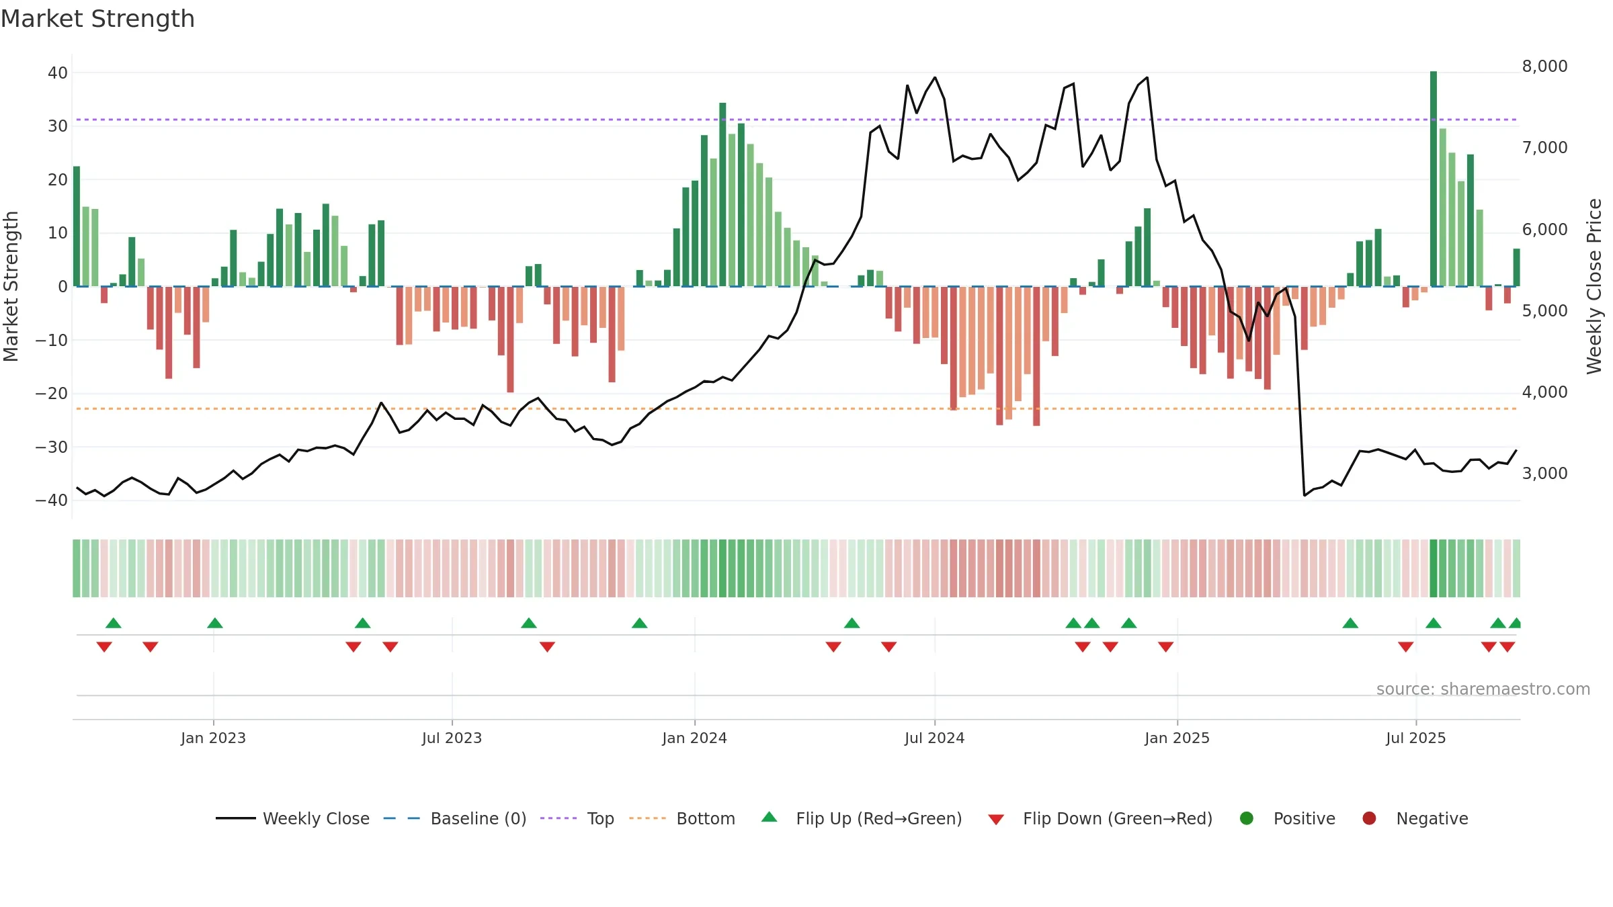Click the red Negative legend dot
The height and width of the screenshot is (907, 1613).
pos(1369,818)
